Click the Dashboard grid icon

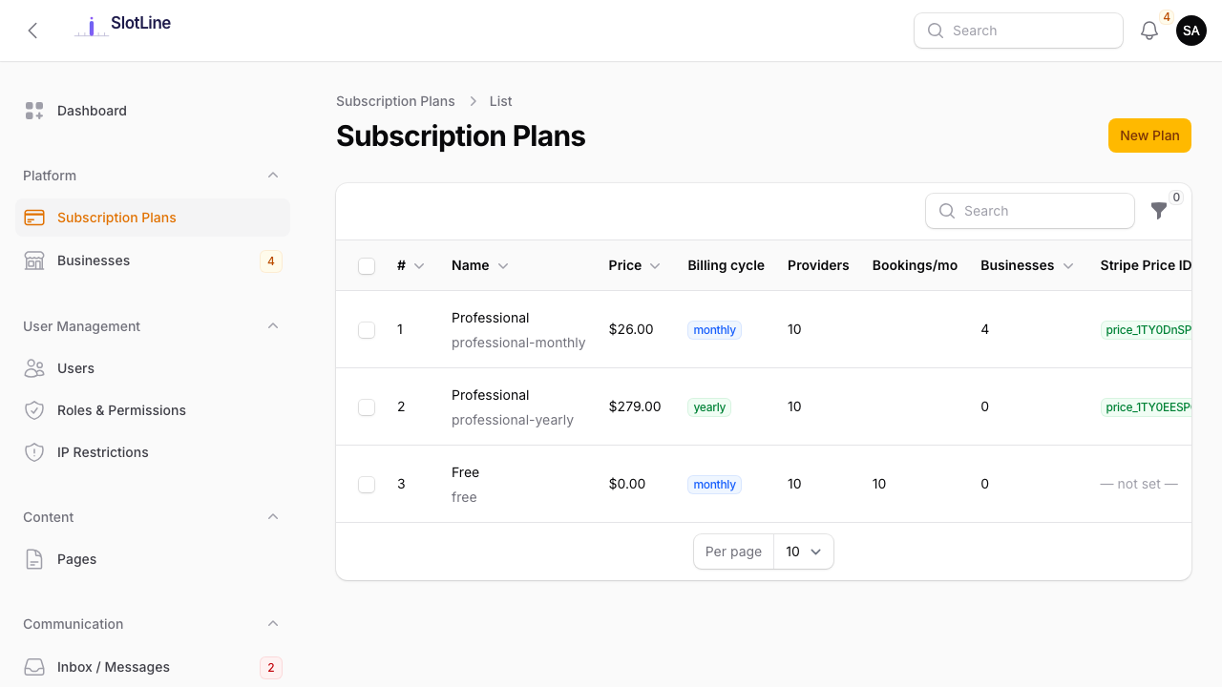34,111
